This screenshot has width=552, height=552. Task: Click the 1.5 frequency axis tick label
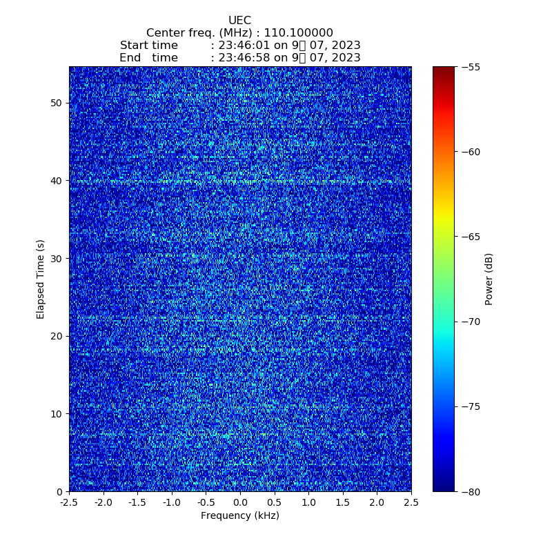(x=343, y=502)
